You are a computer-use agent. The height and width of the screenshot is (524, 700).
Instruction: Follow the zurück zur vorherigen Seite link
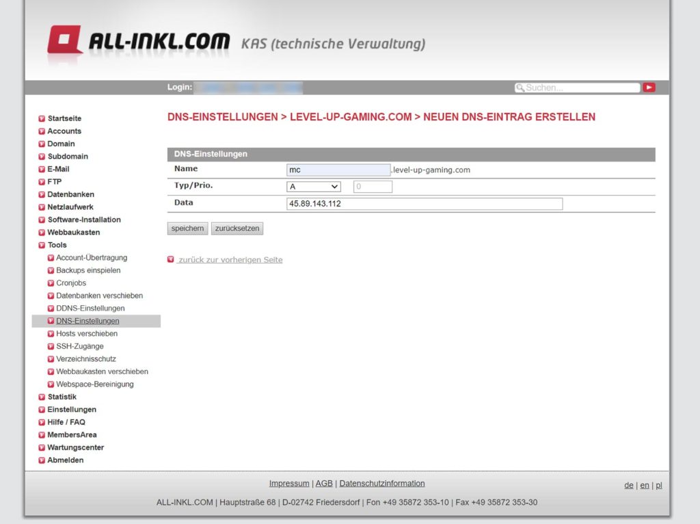pos(230,260)
